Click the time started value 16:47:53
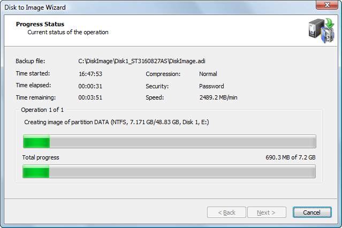342x228 pixels. click(90, 74)
